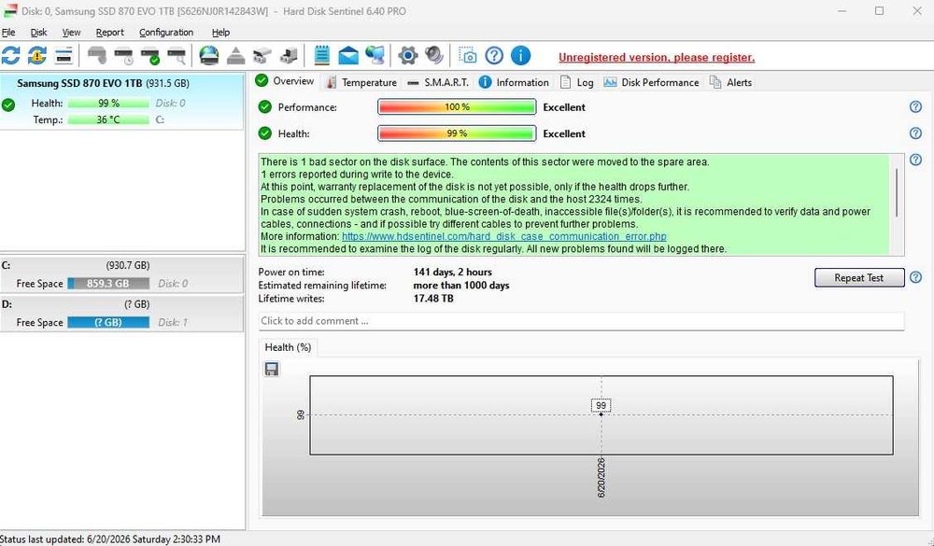
Task: Click the help icon beside Performance row
Action: click(915, 107)
